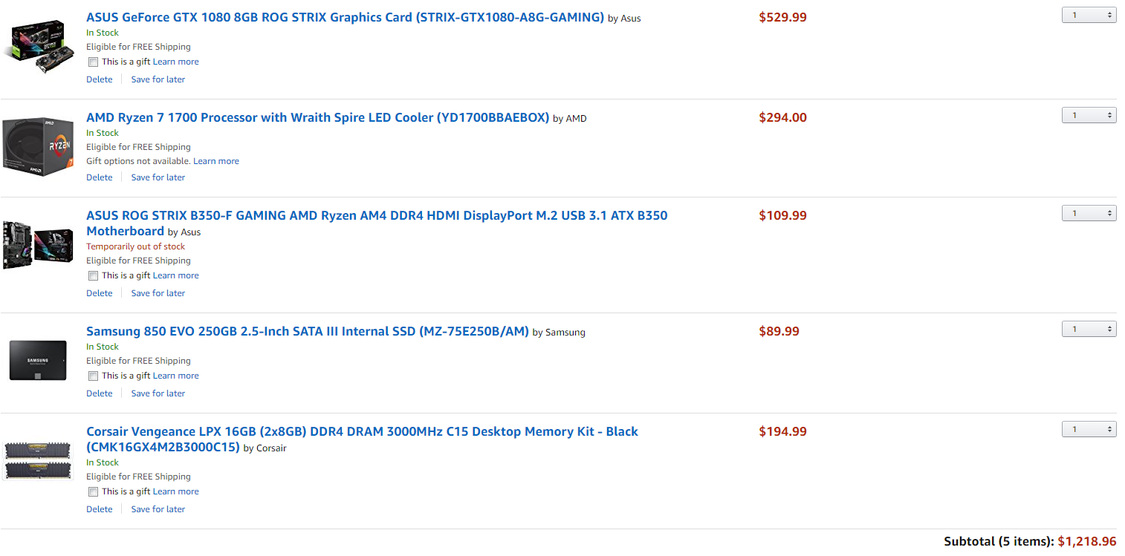Screen dimensions: 1125x556
Task: Open quantity dropdown for the Samsung 850 EVO
Action: click(1089, 329)
